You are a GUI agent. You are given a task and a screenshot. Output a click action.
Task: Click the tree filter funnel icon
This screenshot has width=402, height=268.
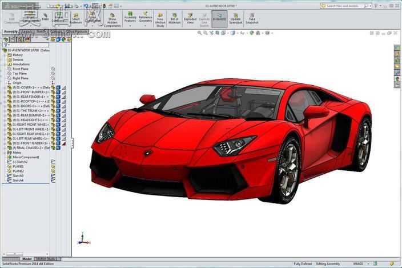(6, 45)
